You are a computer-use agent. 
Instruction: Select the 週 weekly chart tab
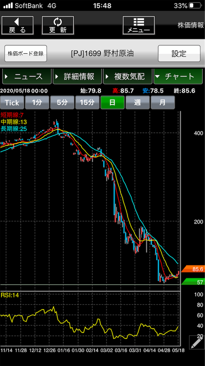(x=138, y=103)
